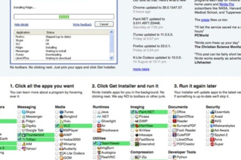The height and width of the screenshot is (160, 241).
Task: Tick the Google Talk checkbox
Action: point(19,131)
